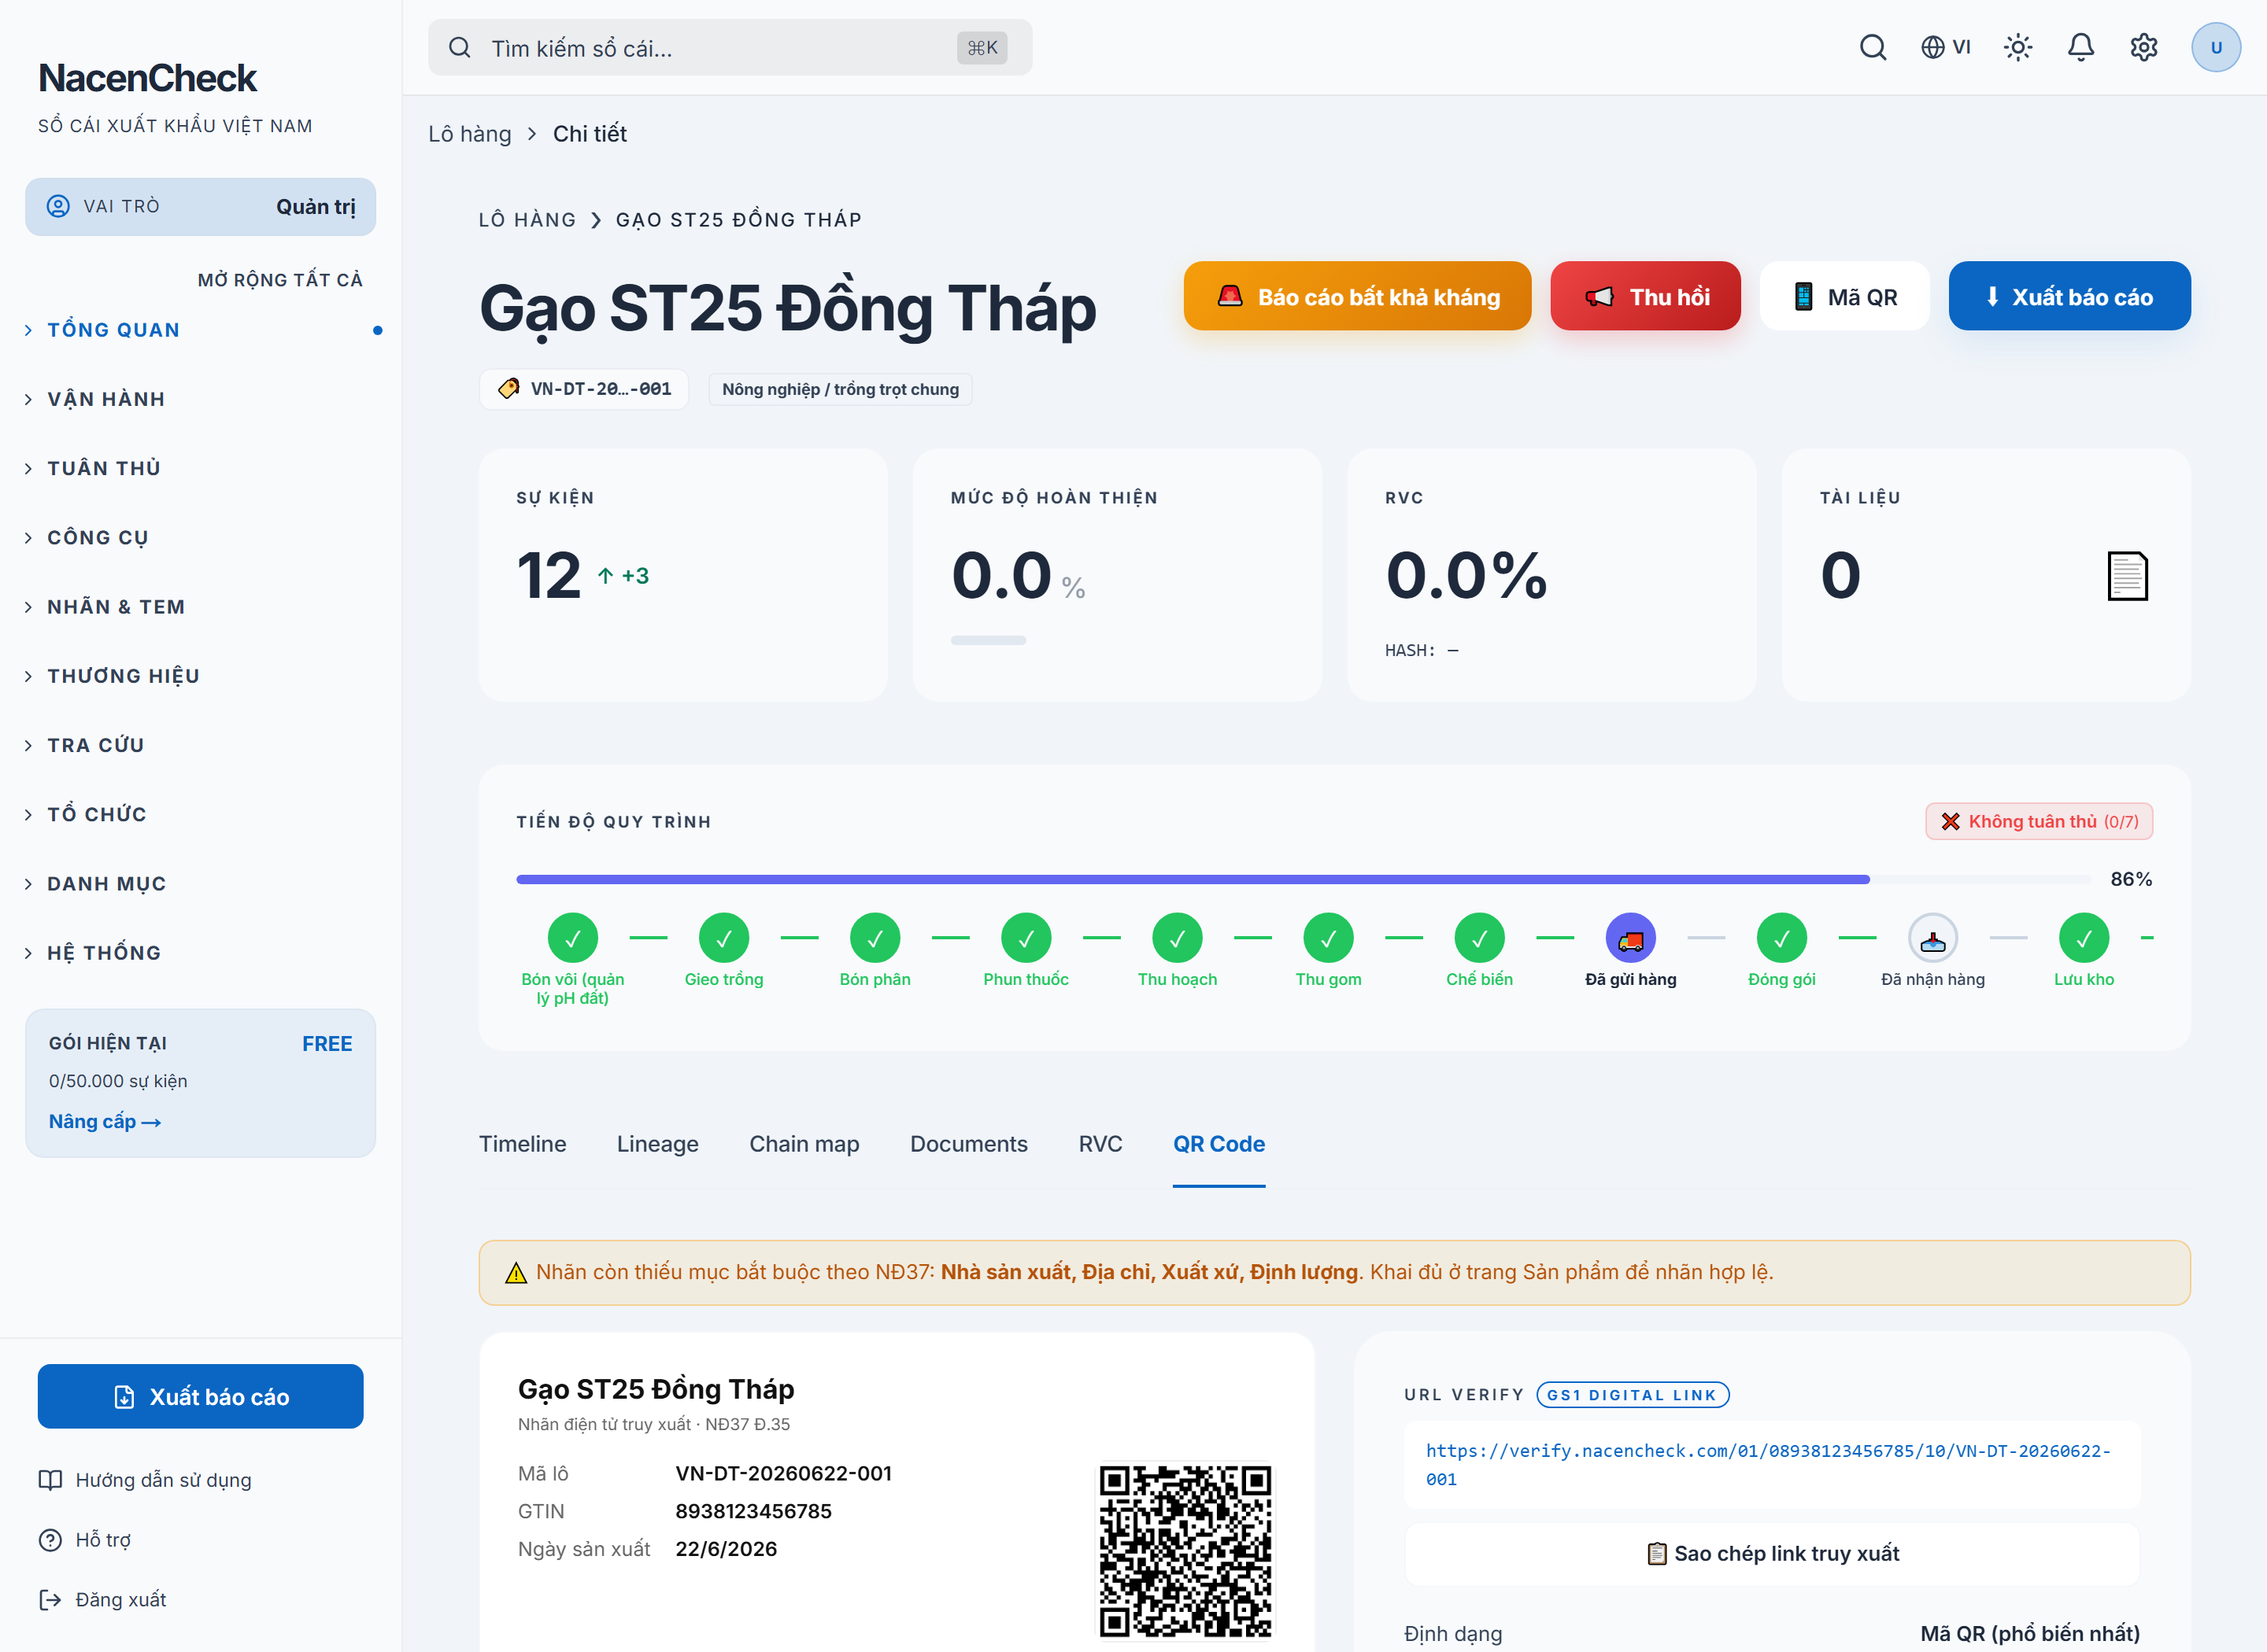Click the document icon in Tài liệu card
The height and width of the screenshot is (1652, 2267).
(x=2127, y=576)
